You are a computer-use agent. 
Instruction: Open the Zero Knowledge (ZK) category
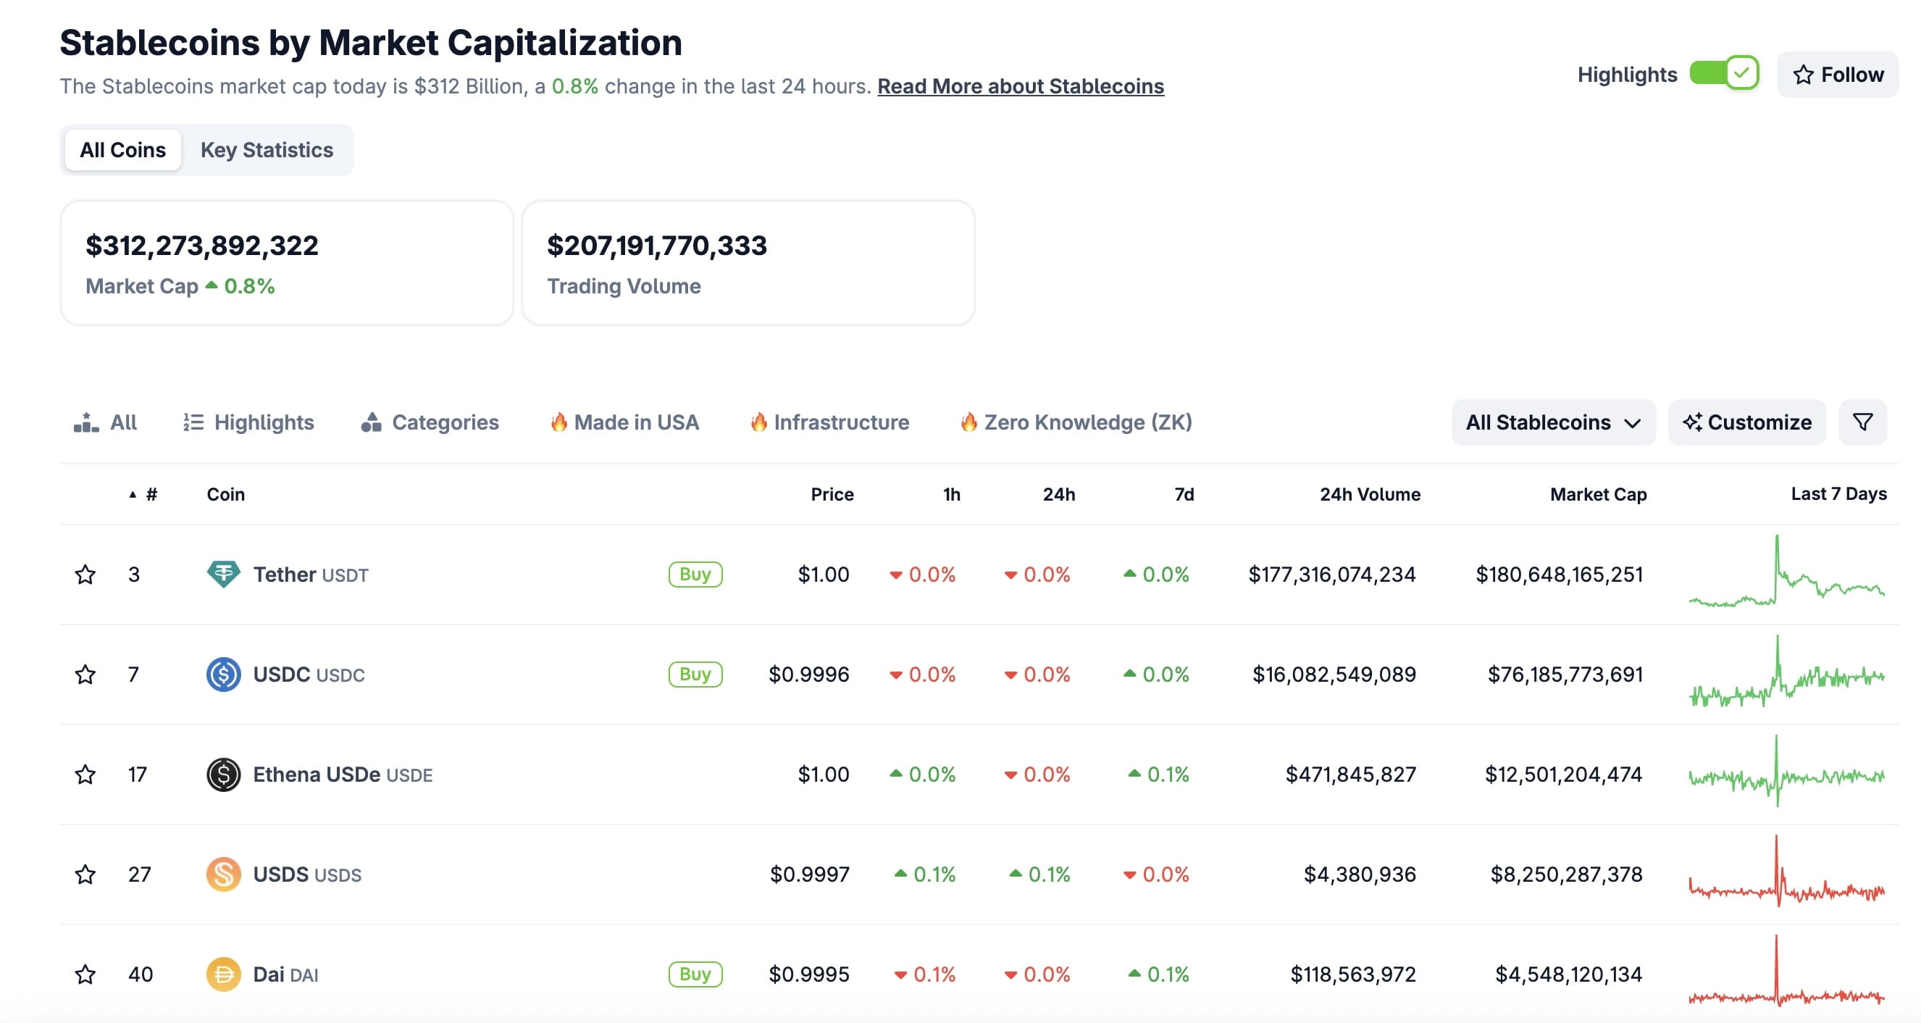coord(1076,422)
